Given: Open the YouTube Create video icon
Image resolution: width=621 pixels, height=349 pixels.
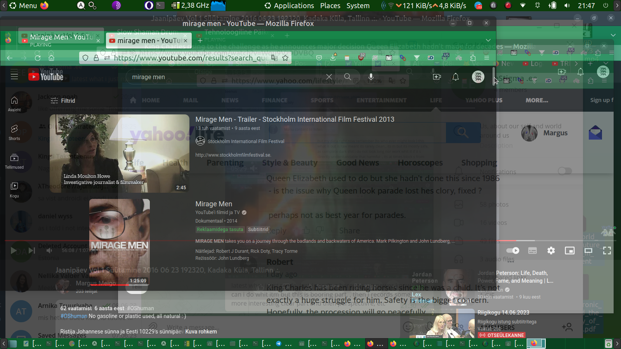Looking at the screenshot, I should [x=437, y=77].
